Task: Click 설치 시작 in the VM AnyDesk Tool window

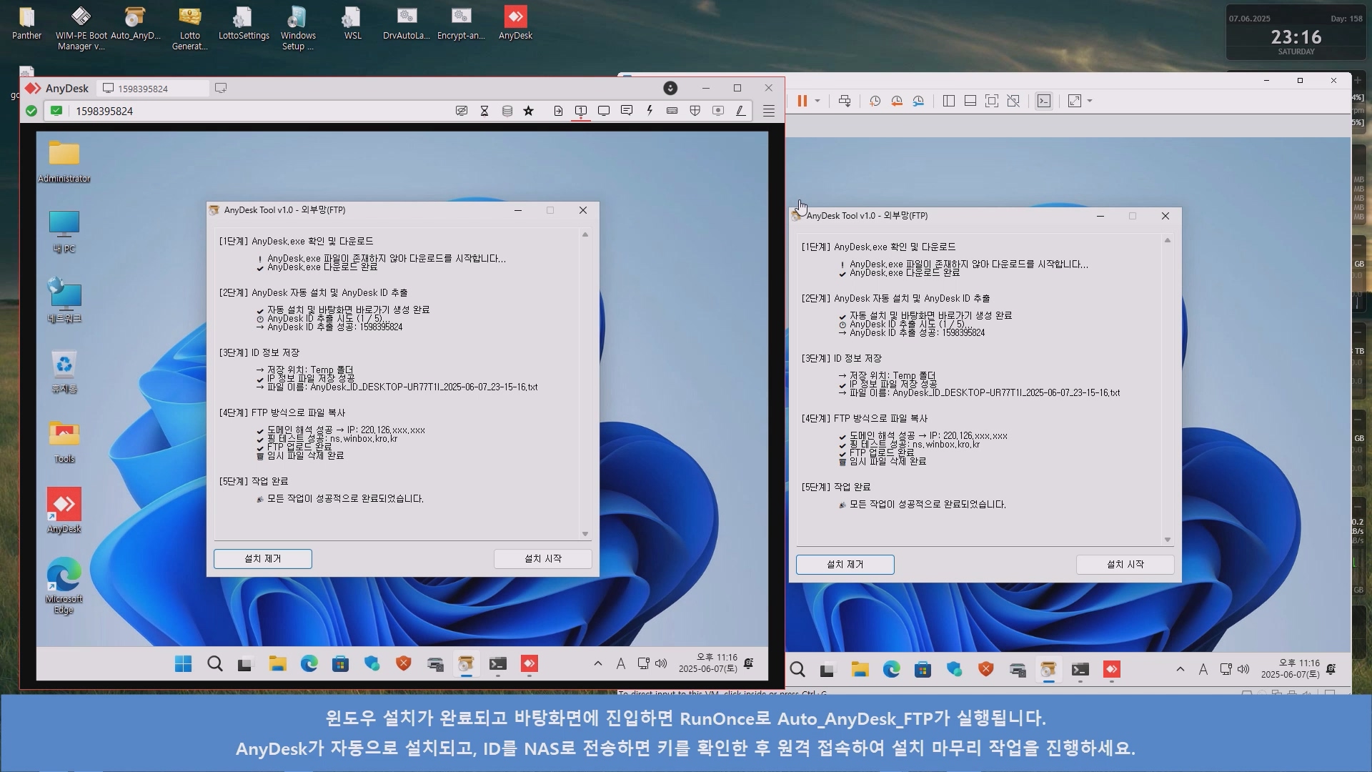Action: [x=1125, y=564]
